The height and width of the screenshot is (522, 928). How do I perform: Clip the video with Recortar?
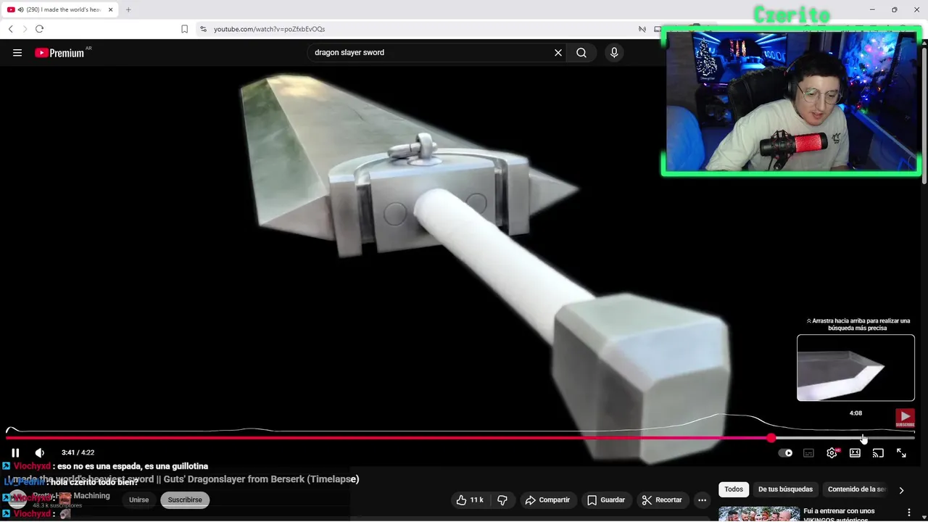662,500
